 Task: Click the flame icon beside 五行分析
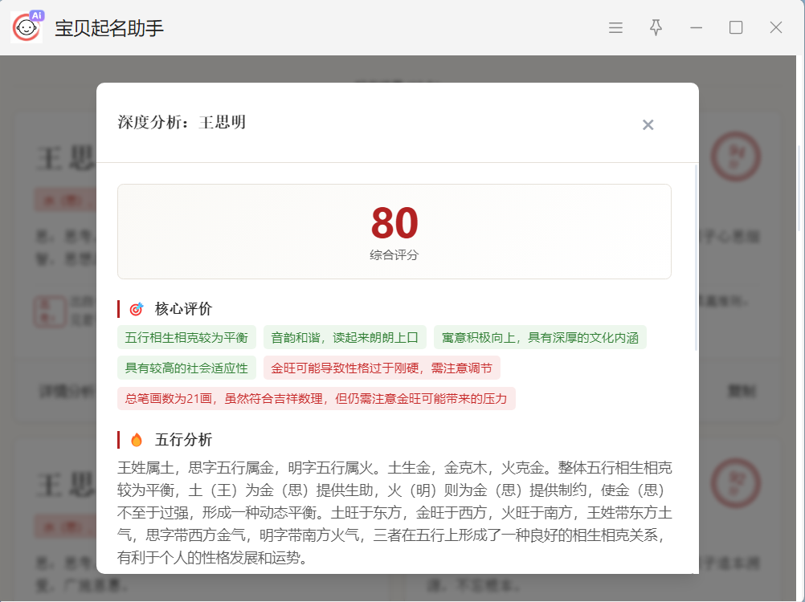tap(137, 440)
